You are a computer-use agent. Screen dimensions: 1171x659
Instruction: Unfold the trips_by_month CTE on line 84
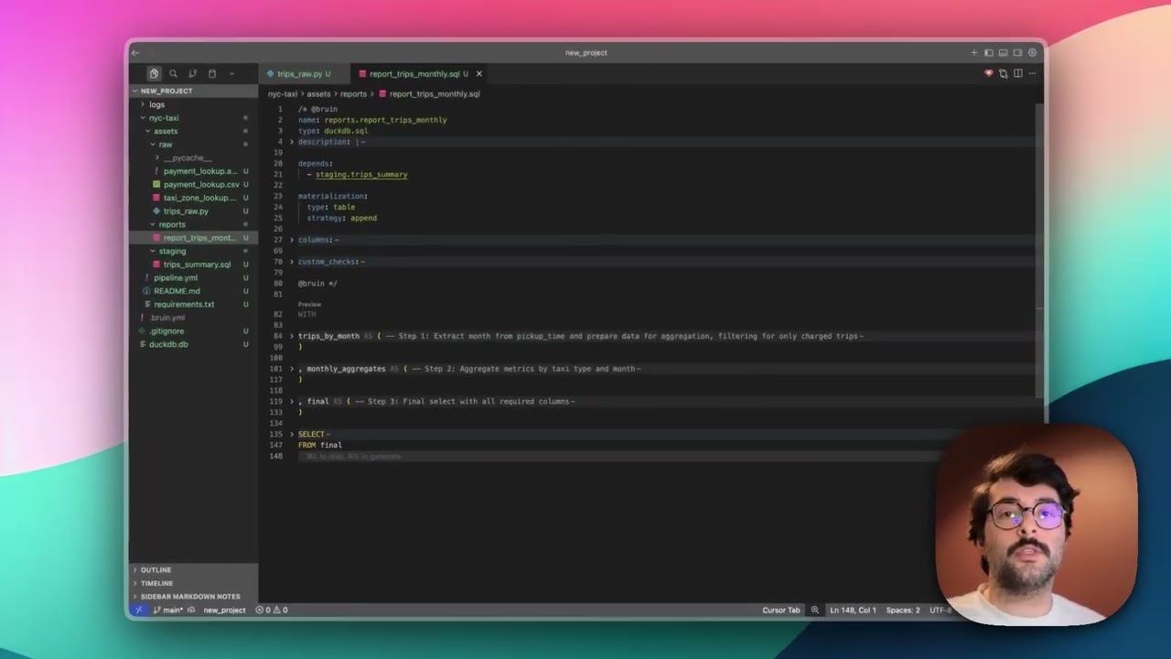point(292,336)
